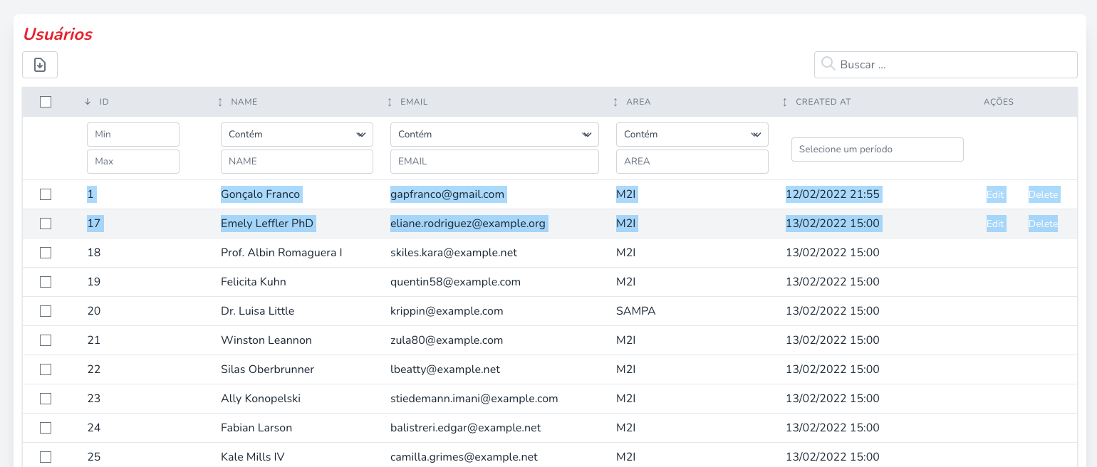Click email camilla.grimes@example.net

[464, 457]
